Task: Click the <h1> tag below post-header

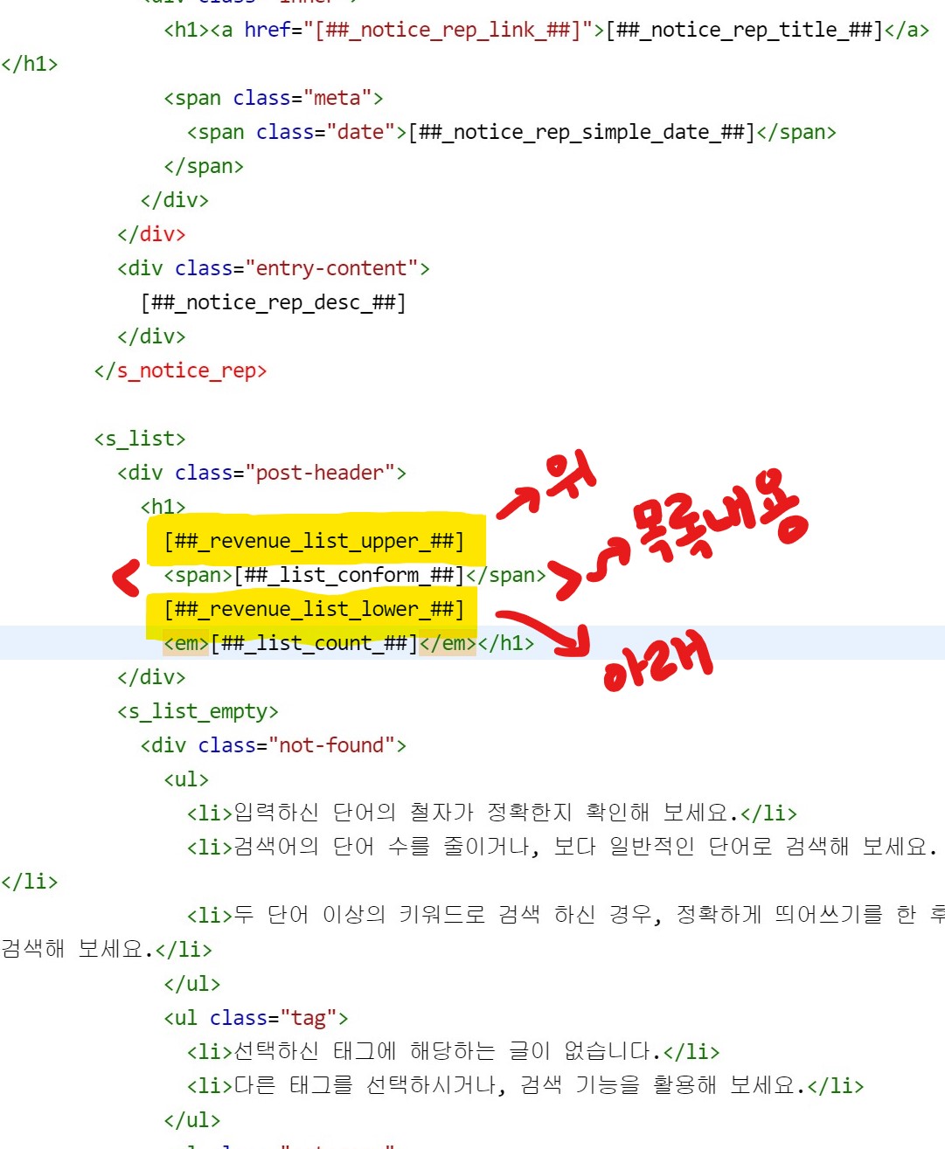Action: pyautogui.click(x=163, y=507)
